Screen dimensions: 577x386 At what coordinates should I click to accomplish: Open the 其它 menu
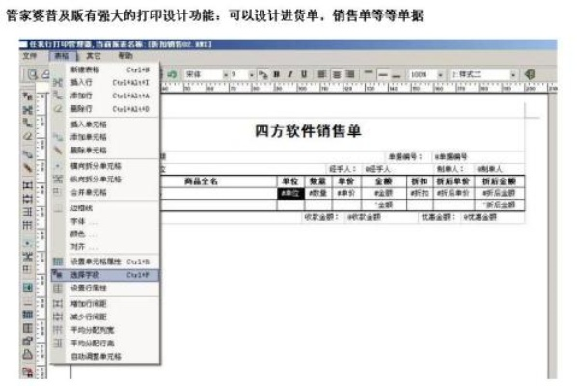94,56
